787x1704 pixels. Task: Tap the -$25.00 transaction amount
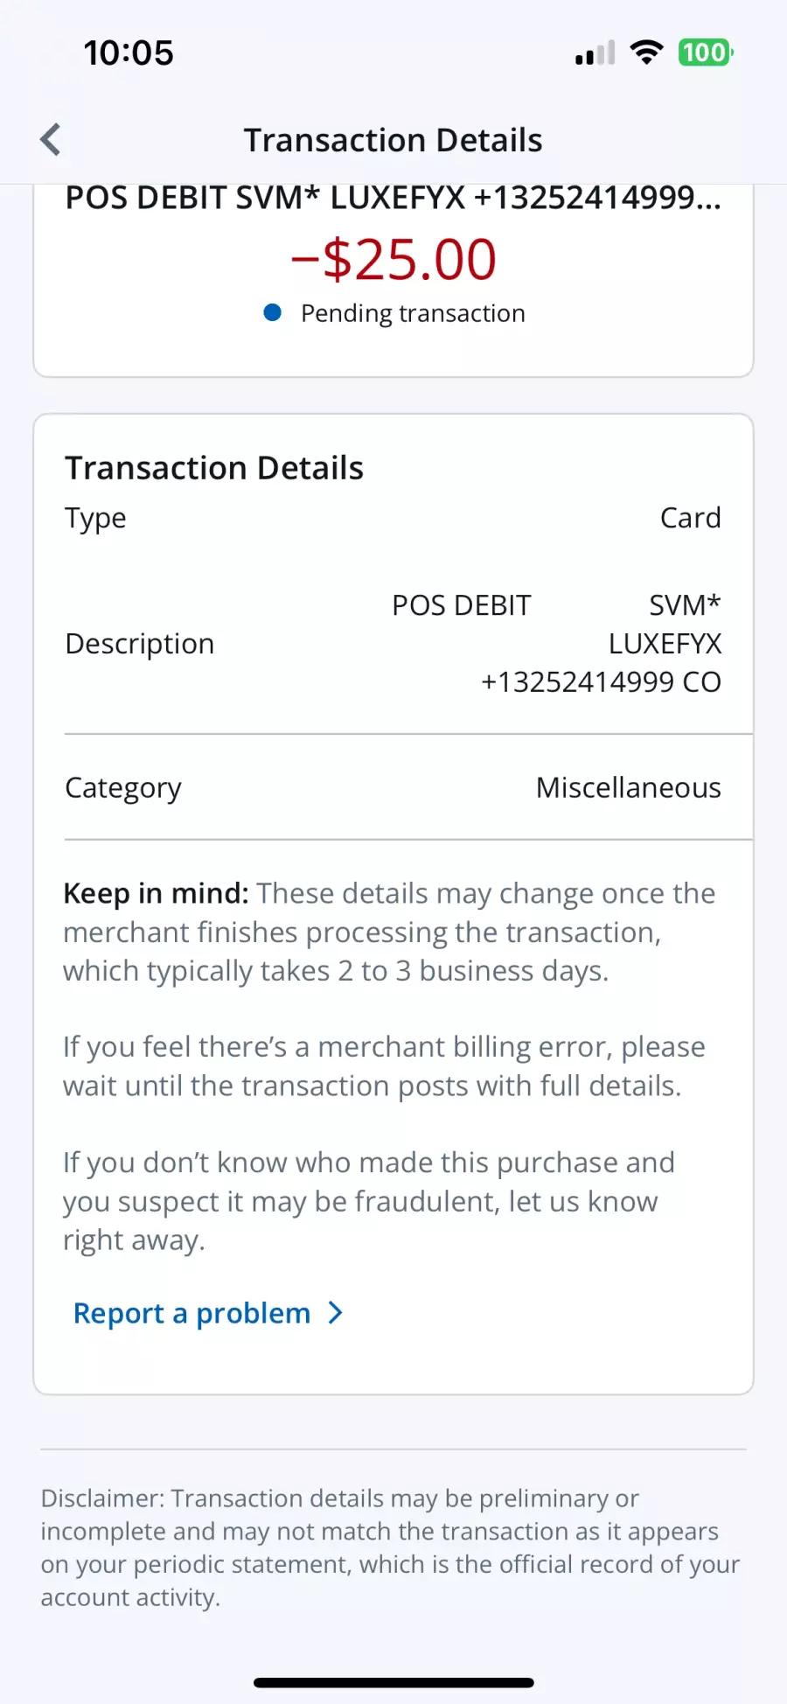pos(393,260)
